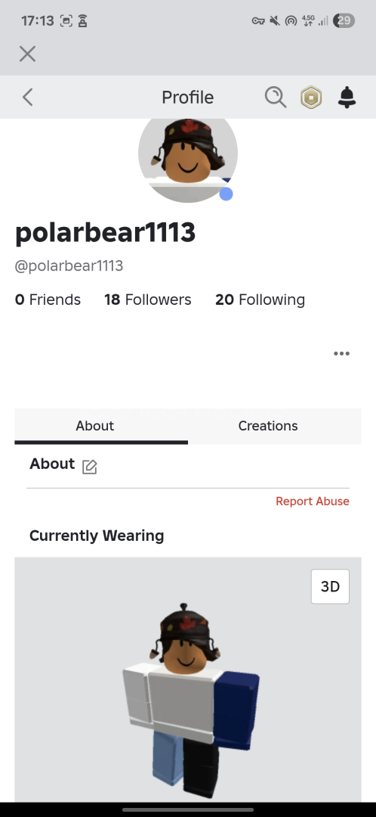Open the search magnifier icon

pyautogui.click(x=275, y=97)
